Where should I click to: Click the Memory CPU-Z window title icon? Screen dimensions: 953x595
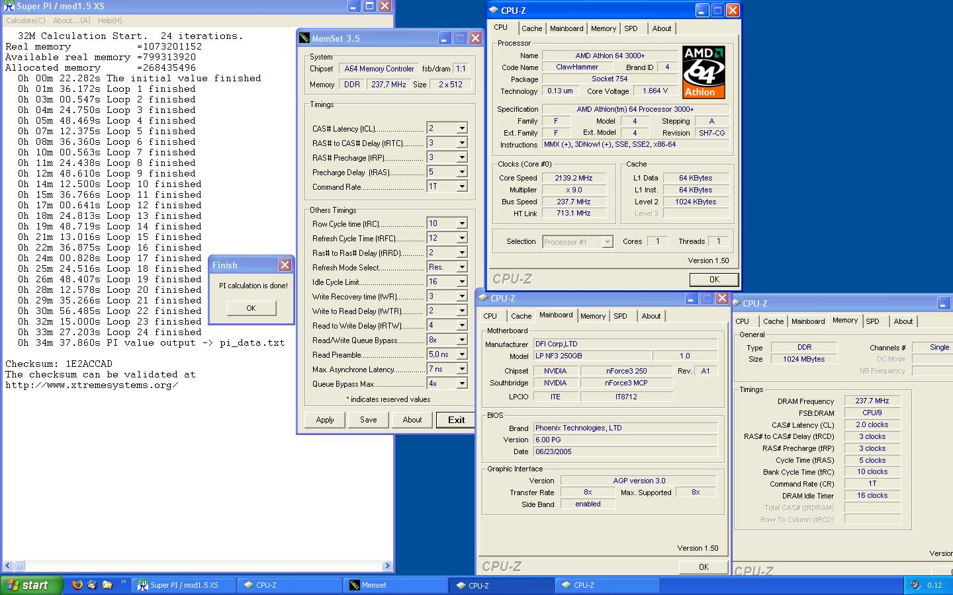737,303
